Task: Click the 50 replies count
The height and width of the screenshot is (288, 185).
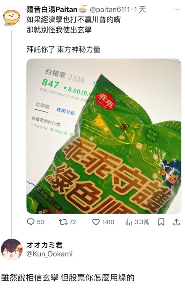Action: (40, 222)
